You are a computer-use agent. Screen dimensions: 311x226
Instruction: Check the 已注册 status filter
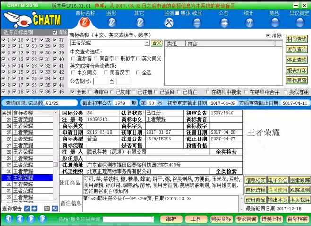(x=134, y=92)
